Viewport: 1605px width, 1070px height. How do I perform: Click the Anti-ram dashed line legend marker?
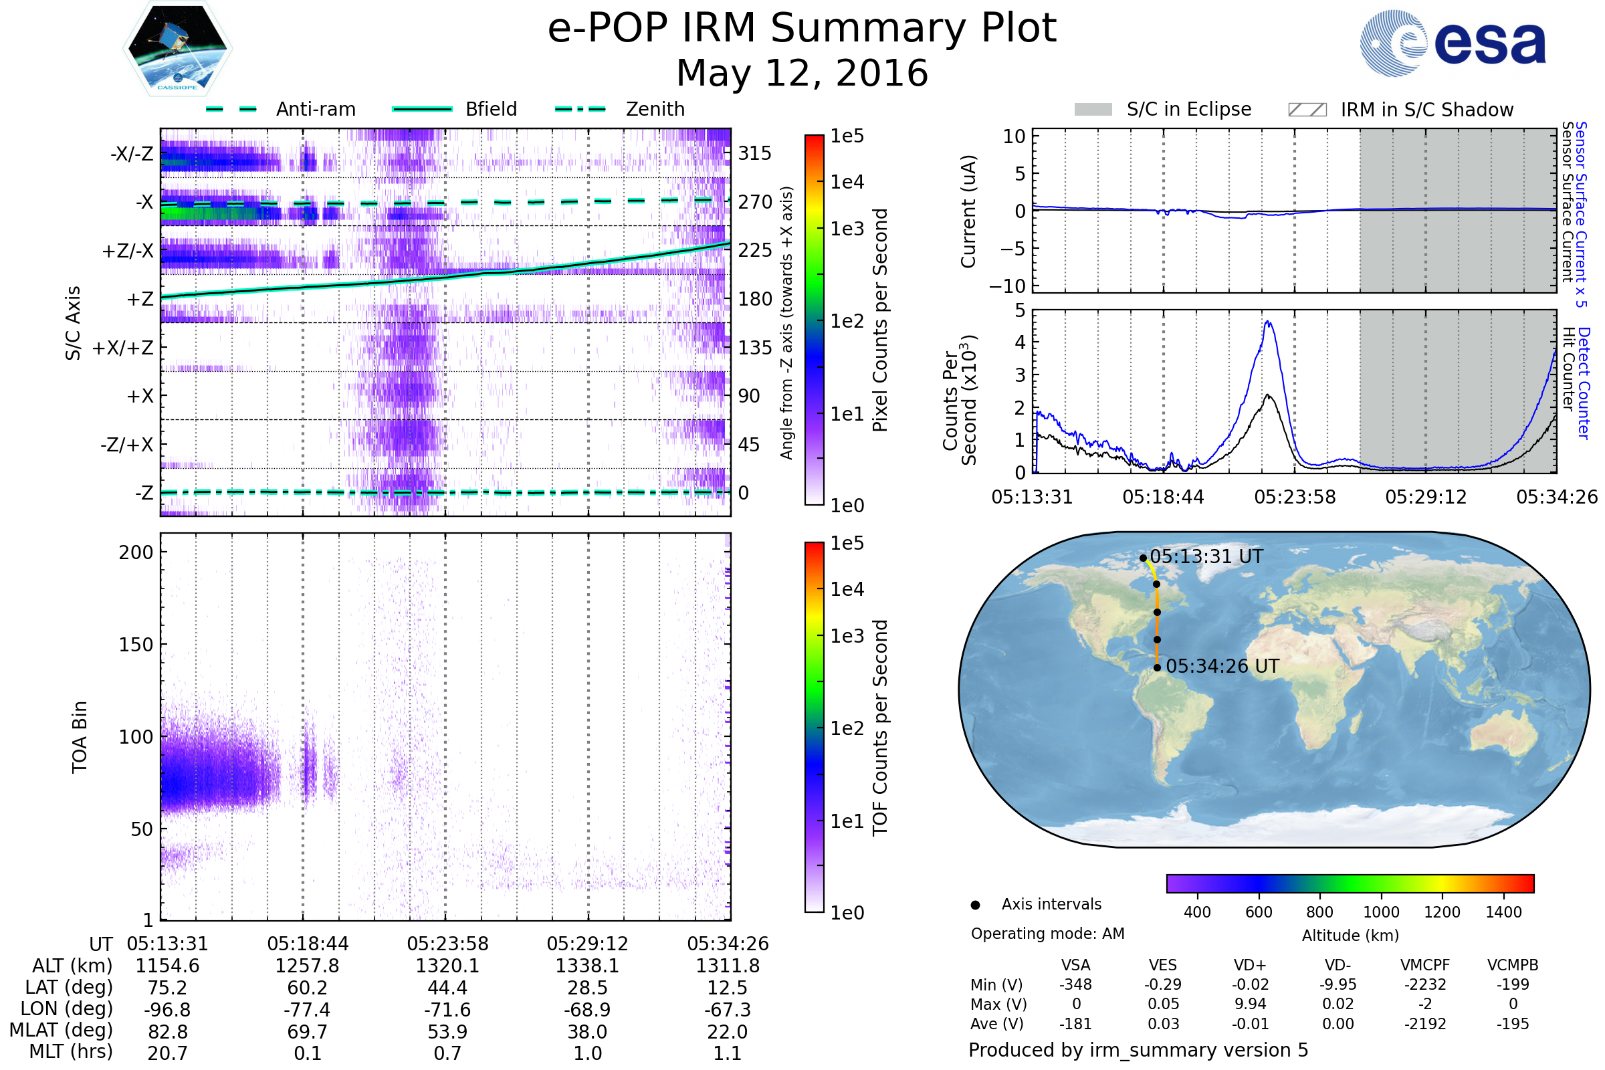(231, 109)
